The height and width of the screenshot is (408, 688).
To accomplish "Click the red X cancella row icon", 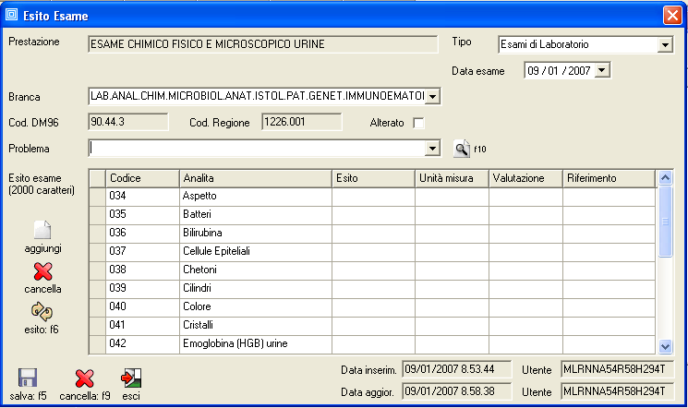I will pyautogui.click(x=42, y=270).
